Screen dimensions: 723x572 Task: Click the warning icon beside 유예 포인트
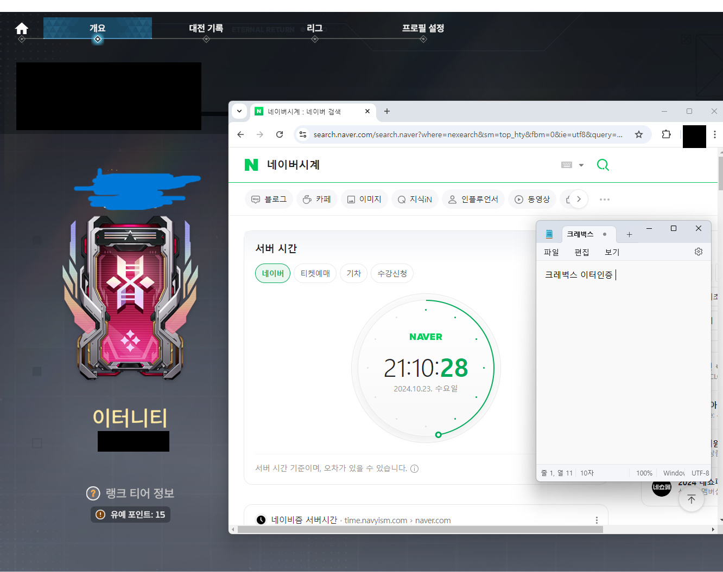(x=100, y=515)
